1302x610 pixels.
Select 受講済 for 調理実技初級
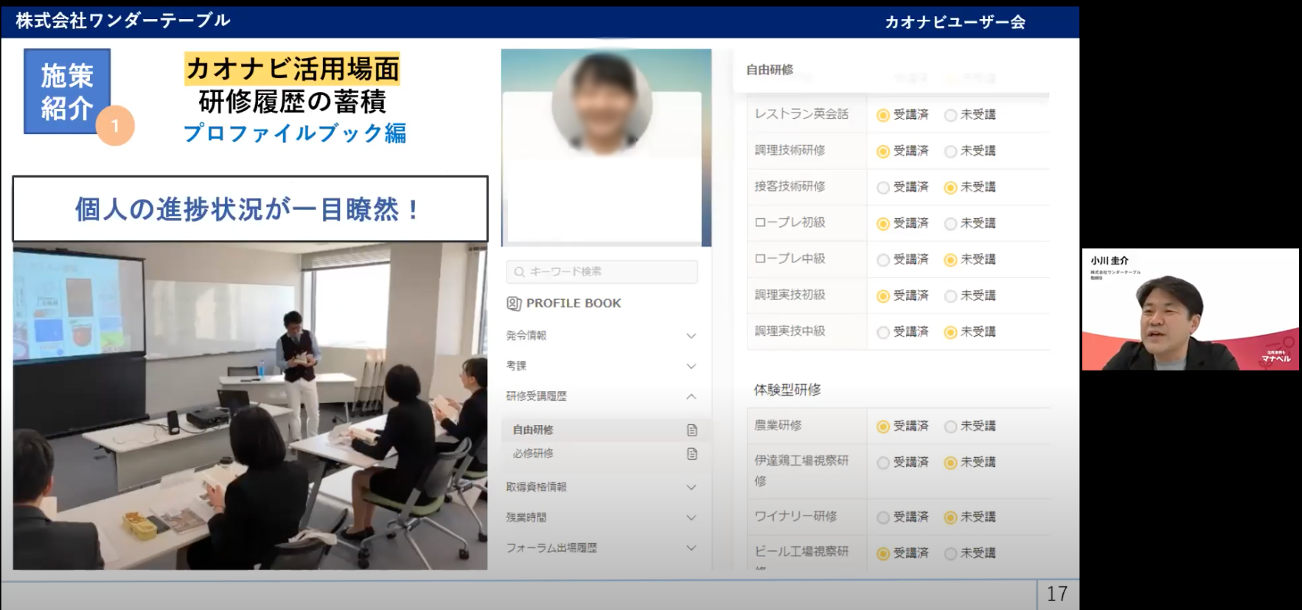(x=882, y=295)
